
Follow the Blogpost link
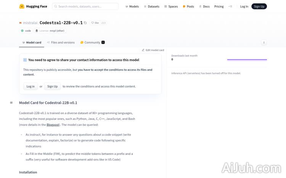pyautogui.click(x=53, y=125)
